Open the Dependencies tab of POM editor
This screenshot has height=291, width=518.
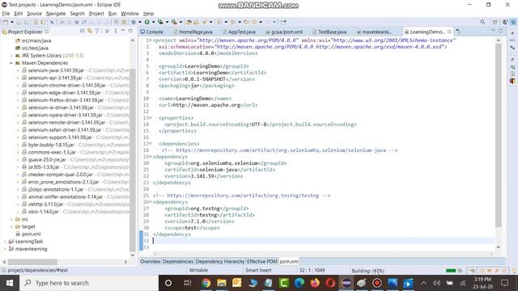pyautogui.click(x=178, y=261)
